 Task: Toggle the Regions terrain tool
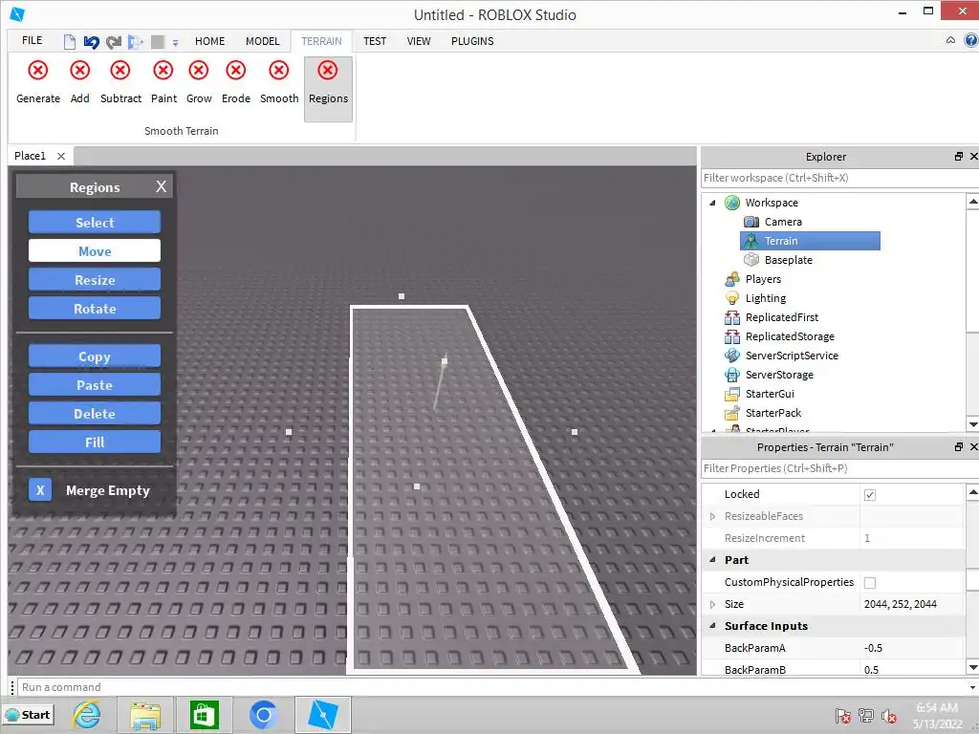point(329,89)
